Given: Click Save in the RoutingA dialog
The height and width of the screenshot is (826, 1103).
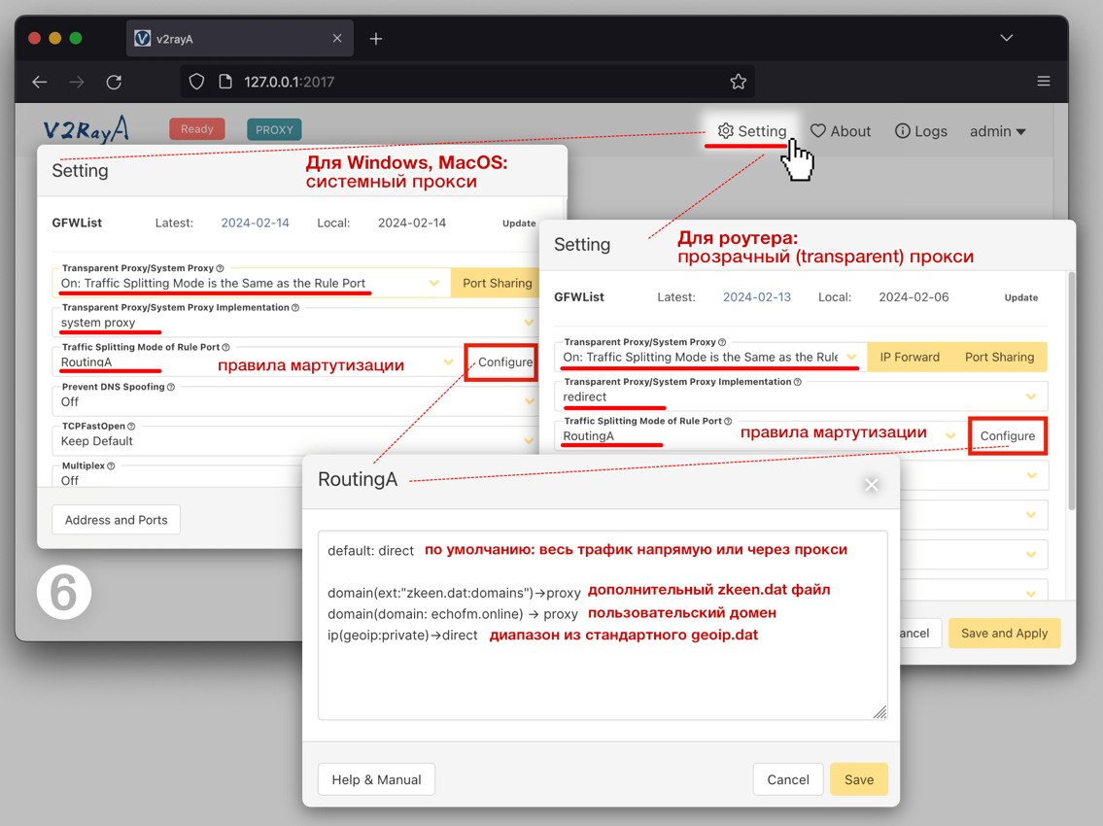Looking at the screenshot, I should tap(858, 779).
